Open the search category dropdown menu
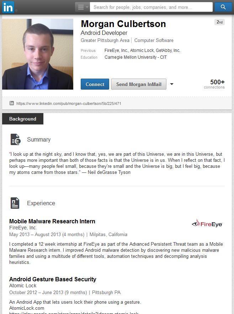The width and height of the screenshot is (234, 314). 82,7
